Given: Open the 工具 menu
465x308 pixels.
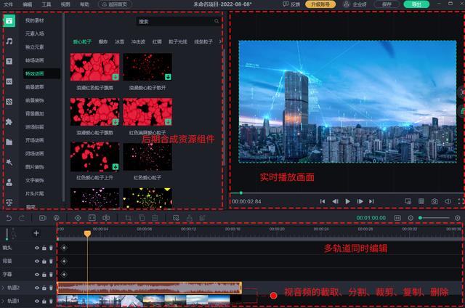Looking at the screenshot, I should tap(46, 4).
